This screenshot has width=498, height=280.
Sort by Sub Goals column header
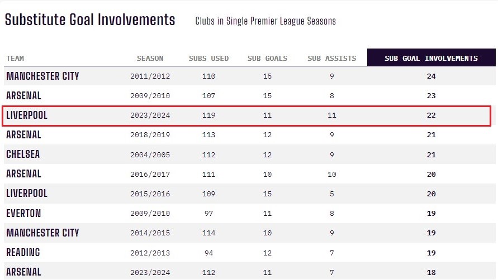[x=267, y=59]
